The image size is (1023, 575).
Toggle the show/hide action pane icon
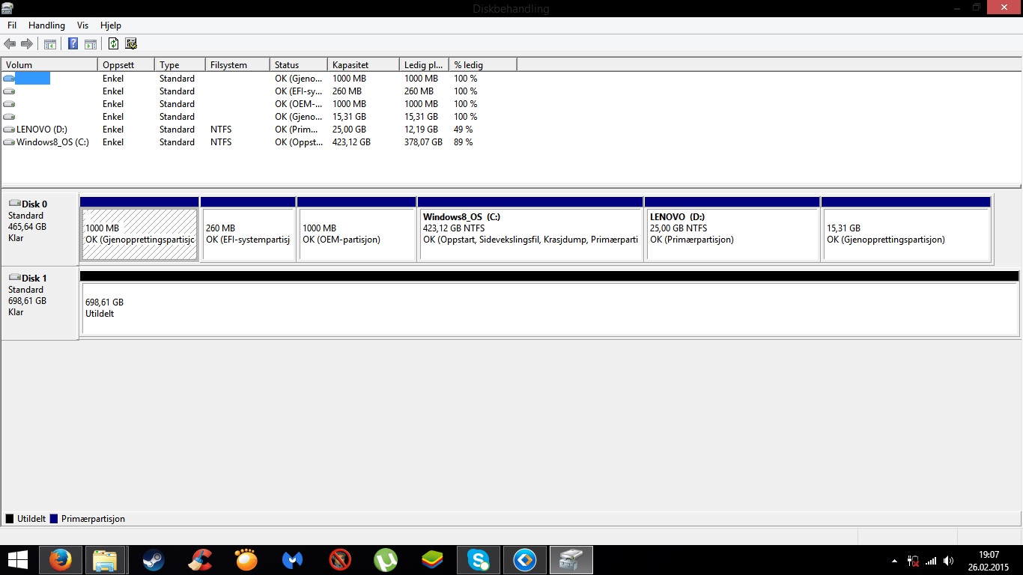(91, 44)
